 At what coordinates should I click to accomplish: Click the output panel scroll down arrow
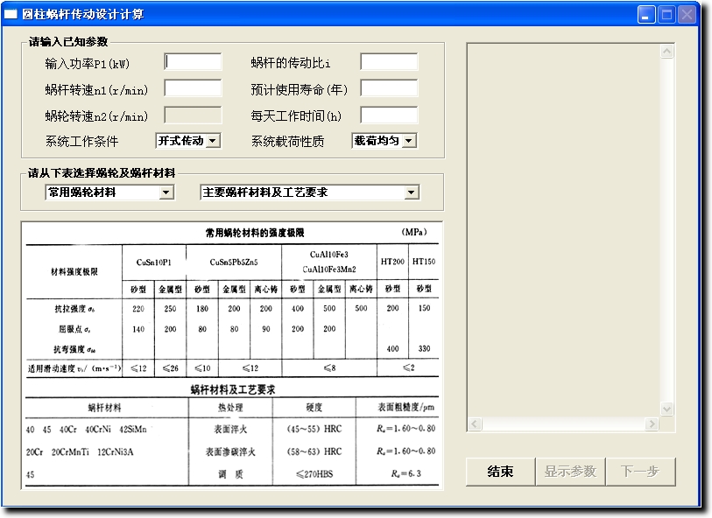[666, 409]
